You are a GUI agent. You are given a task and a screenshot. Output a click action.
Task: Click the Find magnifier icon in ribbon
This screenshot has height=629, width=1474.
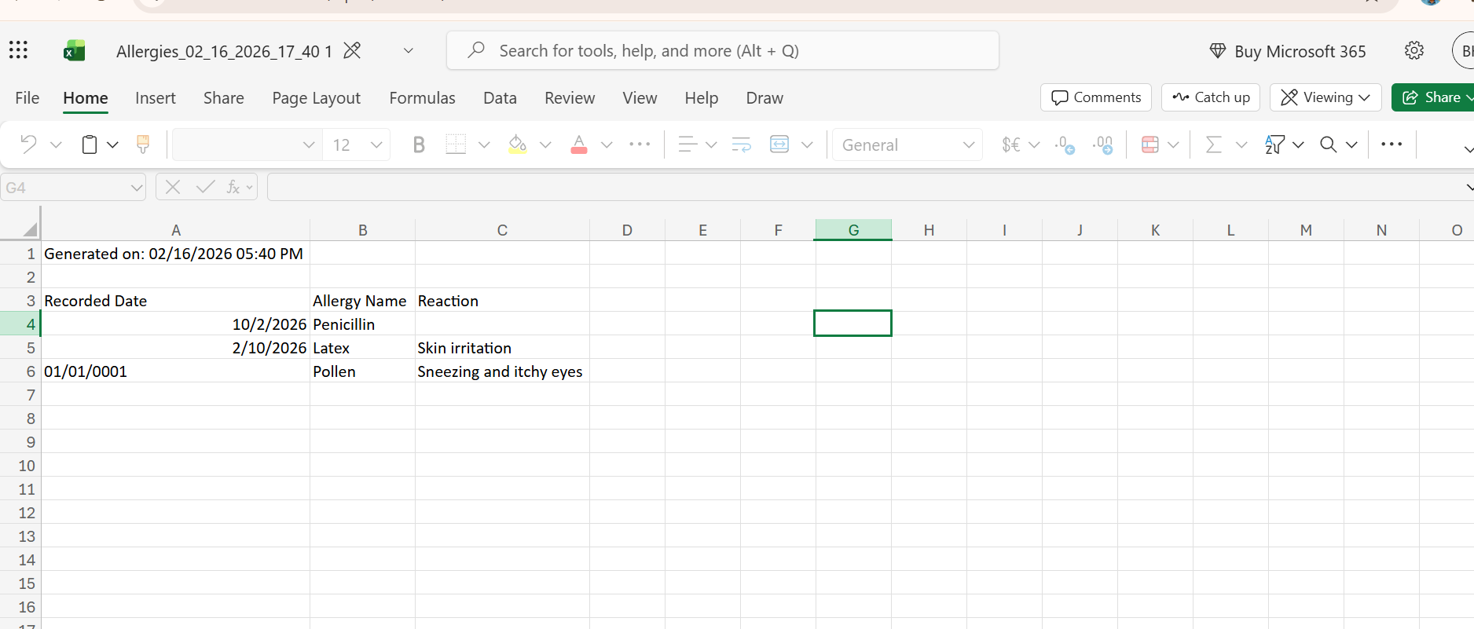tap(1328, 144)
